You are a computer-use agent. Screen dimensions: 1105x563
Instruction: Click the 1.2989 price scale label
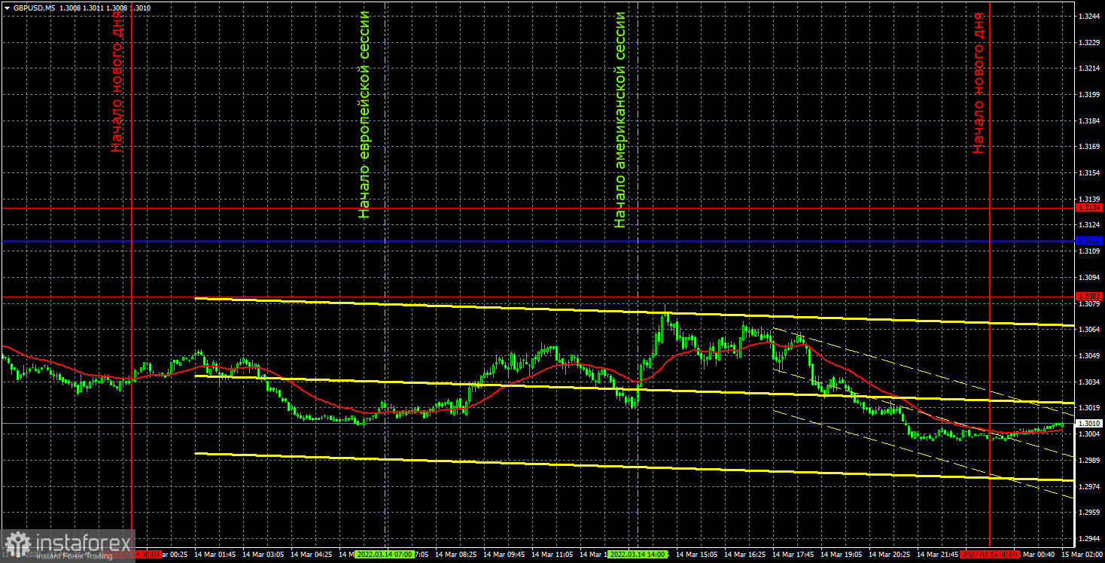pos(1088,461)
